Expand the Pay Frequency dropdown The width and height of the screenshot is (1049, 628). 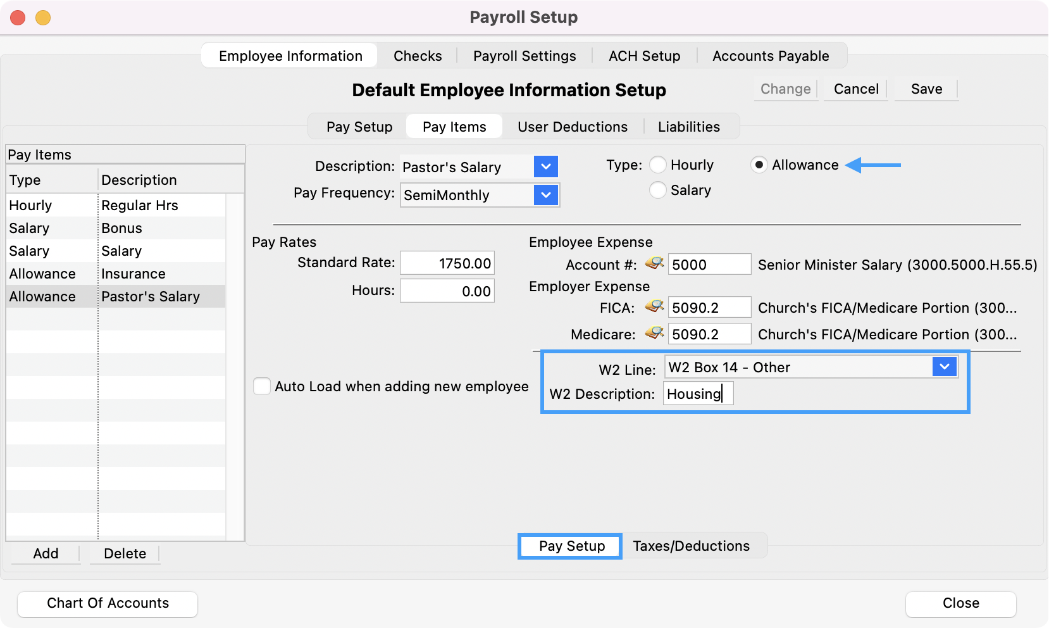[545, 195]
